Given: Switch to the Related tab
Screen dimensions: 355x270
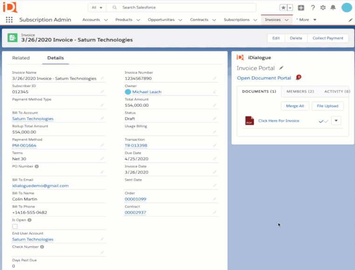Looking at the screenshot, I should point(21,58).
